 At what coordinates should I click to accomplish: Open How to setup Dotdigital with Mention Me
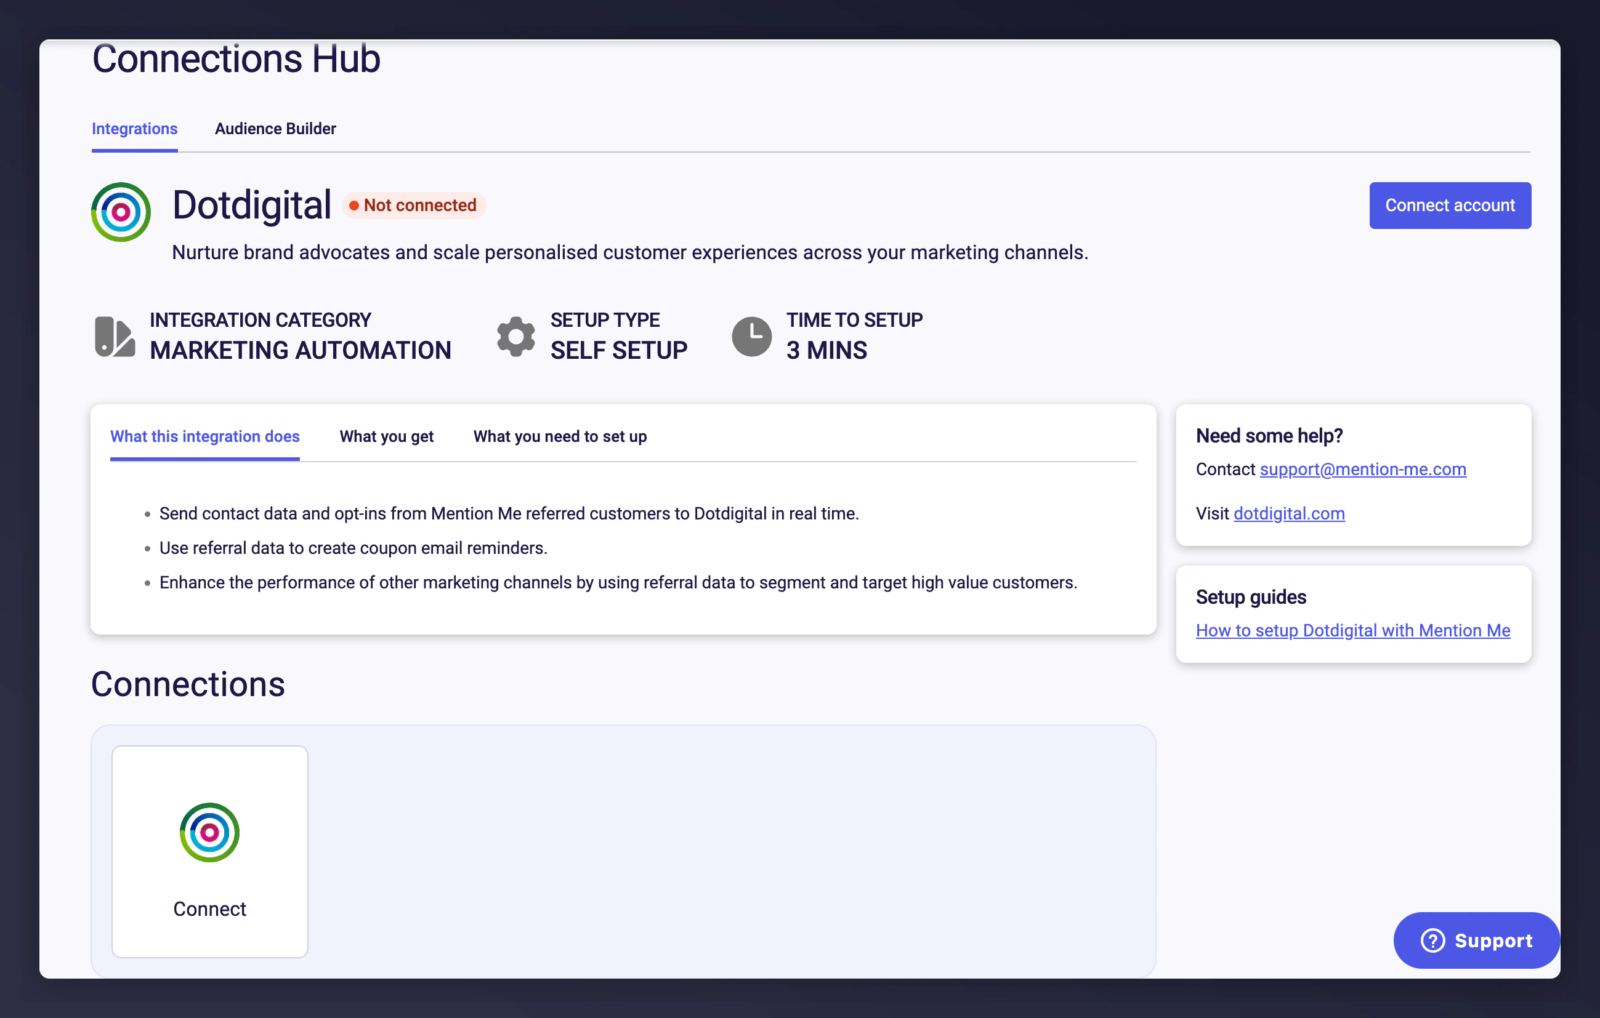coord(1352,630)
